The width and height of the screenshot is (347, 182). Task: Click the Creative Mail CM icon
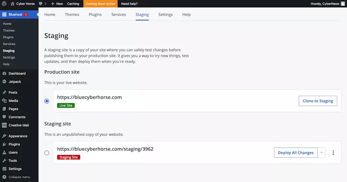click(x=4, y=125)
